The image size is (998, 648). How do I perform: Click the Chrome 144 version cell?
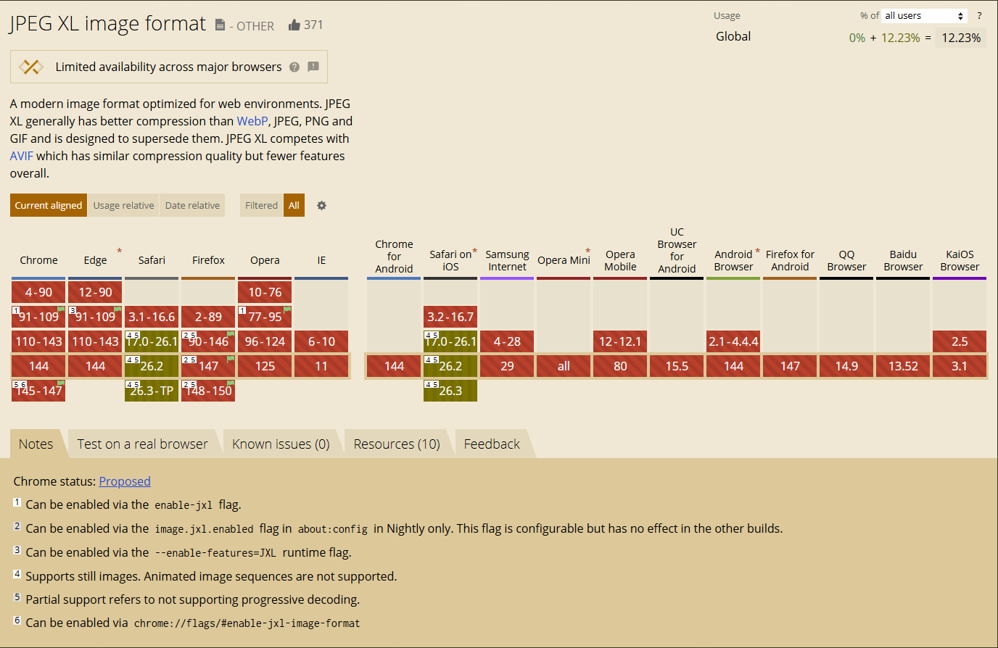pyautogui.click(x=38, y=366)
